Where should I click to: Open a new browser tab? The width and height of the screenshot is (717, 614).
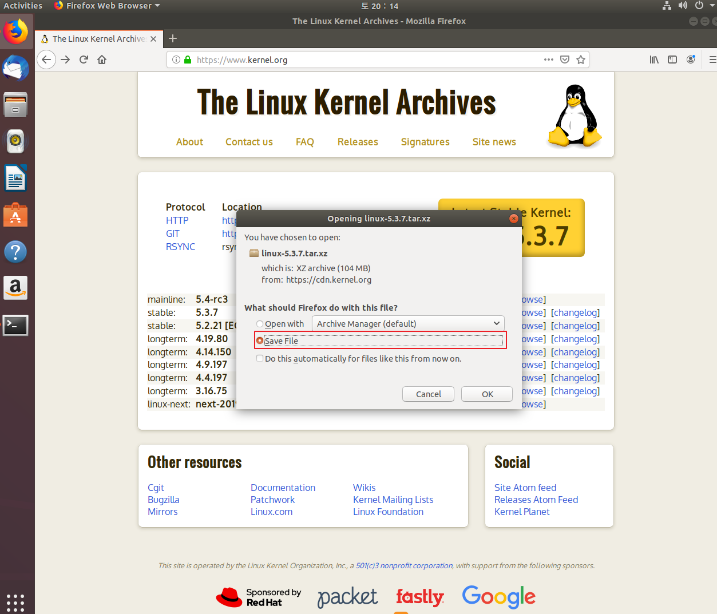tap(173, 38)
